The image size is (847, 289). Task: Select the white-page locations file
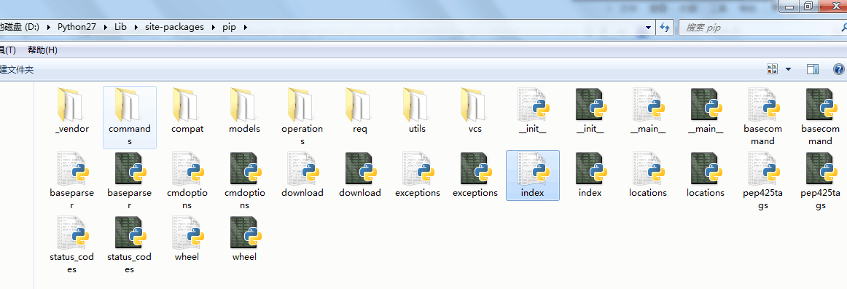(x=648, y=175)
